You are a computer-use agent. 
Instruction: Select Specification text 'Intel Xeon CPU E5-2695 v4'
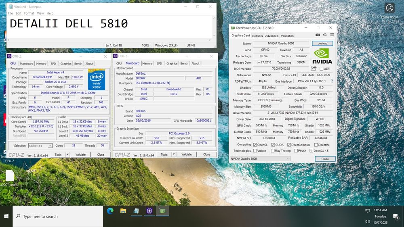tap(68, 93)
